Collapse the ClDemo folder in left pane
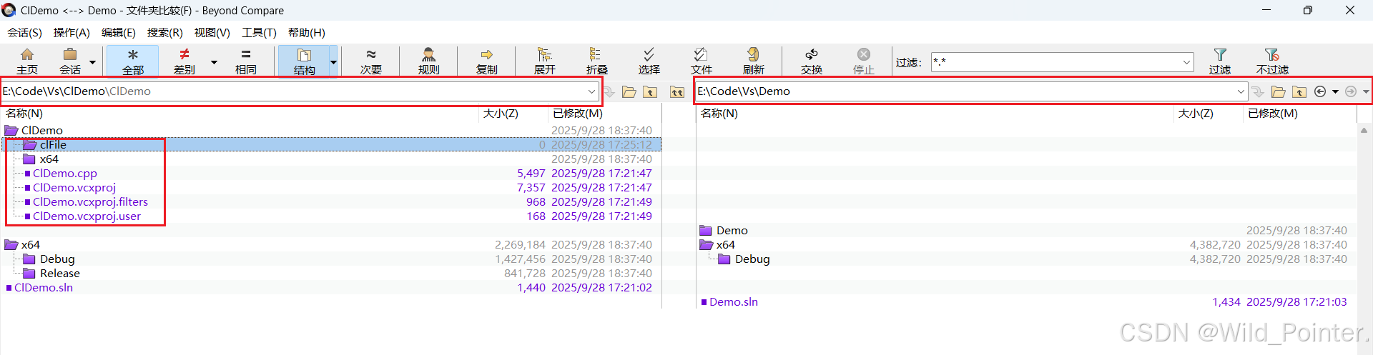This screenshot has height=355, width=1373. pos(11,130)
